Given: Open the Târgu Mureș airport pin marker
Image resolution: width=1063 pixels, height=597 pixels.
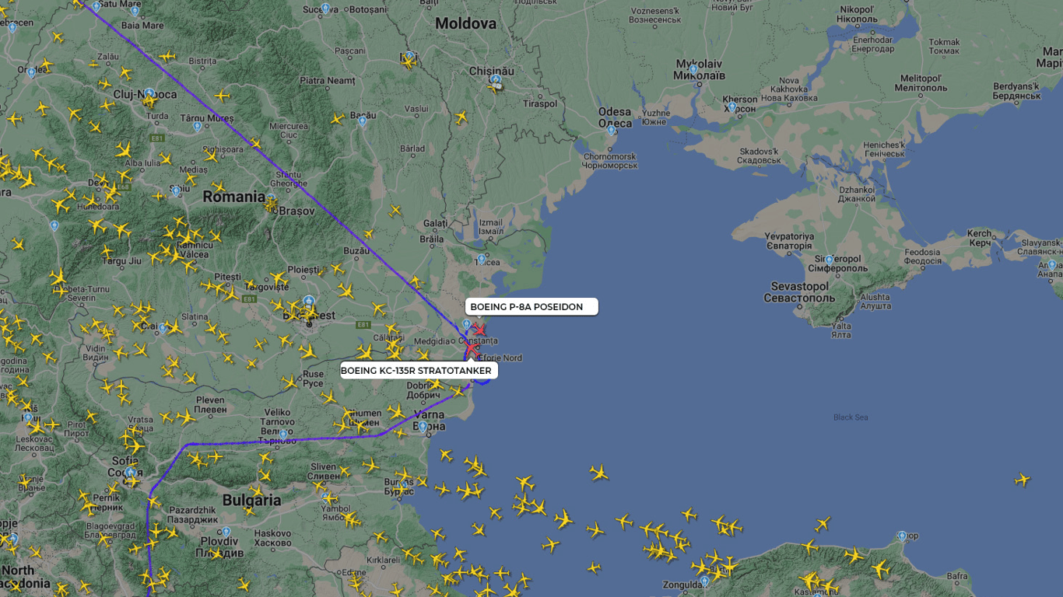Looking at the screenshot, I should (198, 126).
